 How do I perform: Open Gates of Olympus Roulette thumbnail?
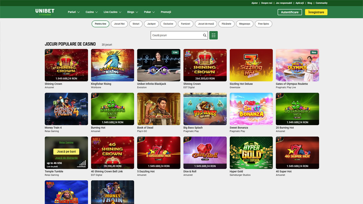[297, 65]
